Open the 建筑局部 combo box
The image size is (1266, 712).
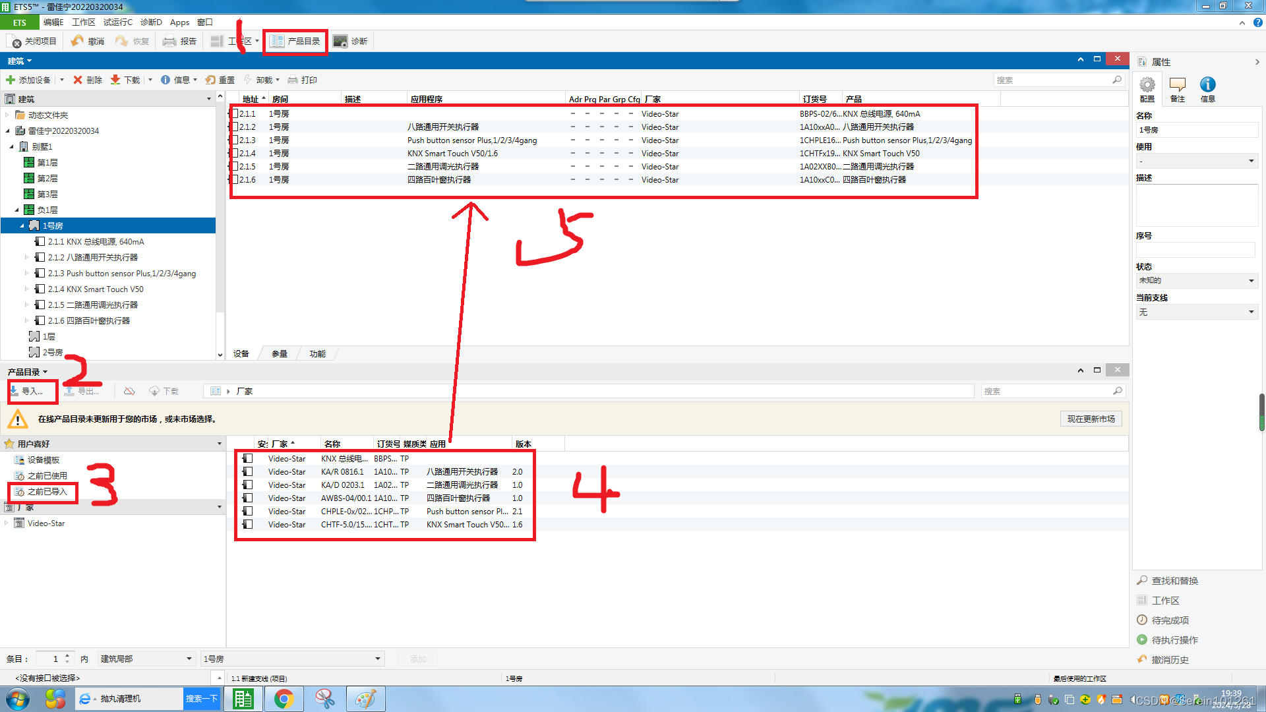coord(146,659)
